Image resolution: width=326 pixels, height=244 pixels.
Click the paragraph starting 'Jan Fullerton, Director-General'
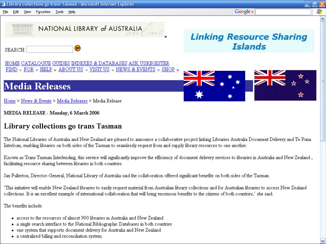[x=137, y=176]
